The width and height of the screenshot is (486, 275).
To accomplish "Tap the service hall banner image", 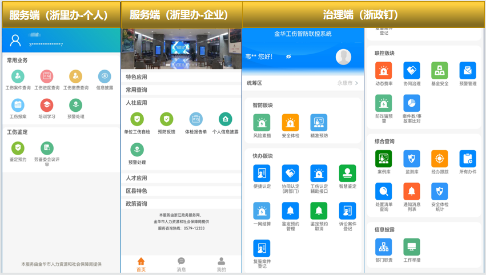I will point(181,49).
